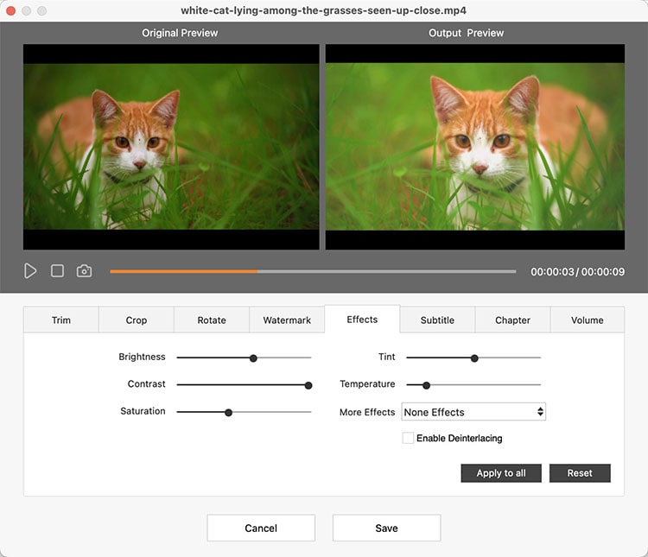The height and width of the screenshot is (557, 648).
Task: Go to the Watermark tab
Action: pos(287,320)
